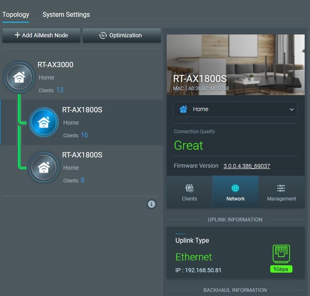The height and width of the screenshot is (296, 310).
Task: Click the MAC address A0:36:BC:4A:5F:68
Action: (x=208, y=89)
